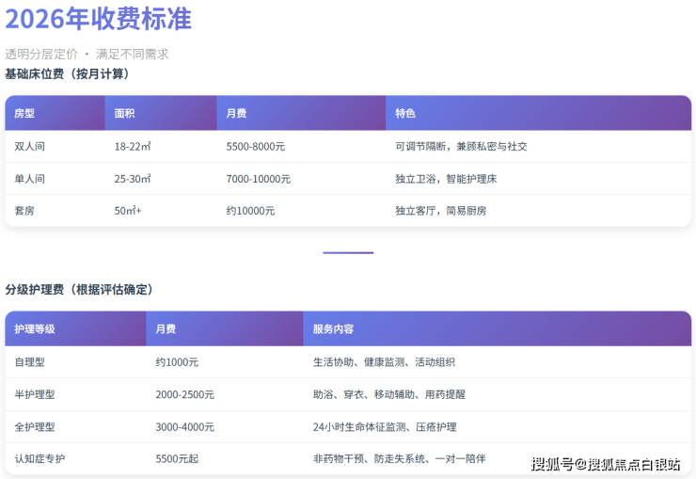
Task: Click the 房型 column header
Action: [x=24, y=113]
